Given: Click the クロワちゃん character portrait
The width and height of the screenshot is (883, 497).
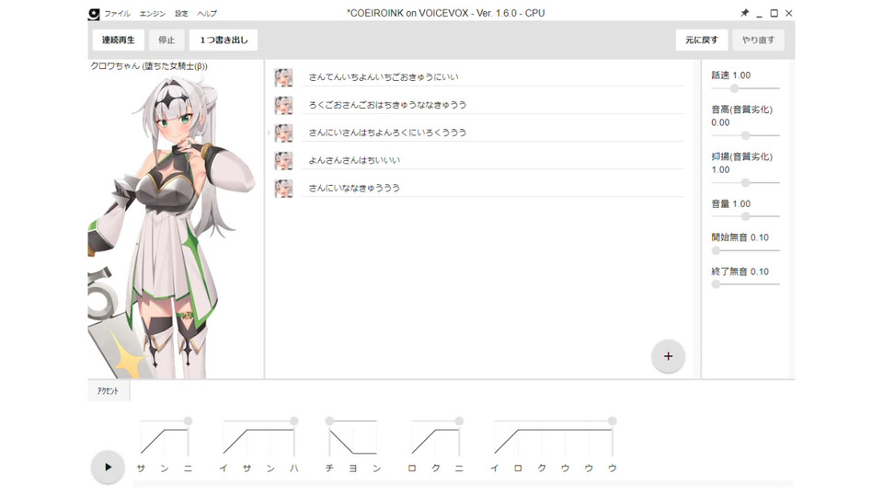Looking at the screenshot, I should (172, 225).
